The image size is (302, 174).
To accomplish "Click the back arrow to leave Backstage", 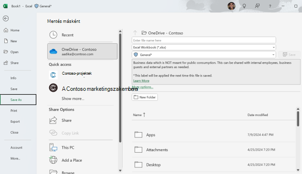I will (6, 19).
